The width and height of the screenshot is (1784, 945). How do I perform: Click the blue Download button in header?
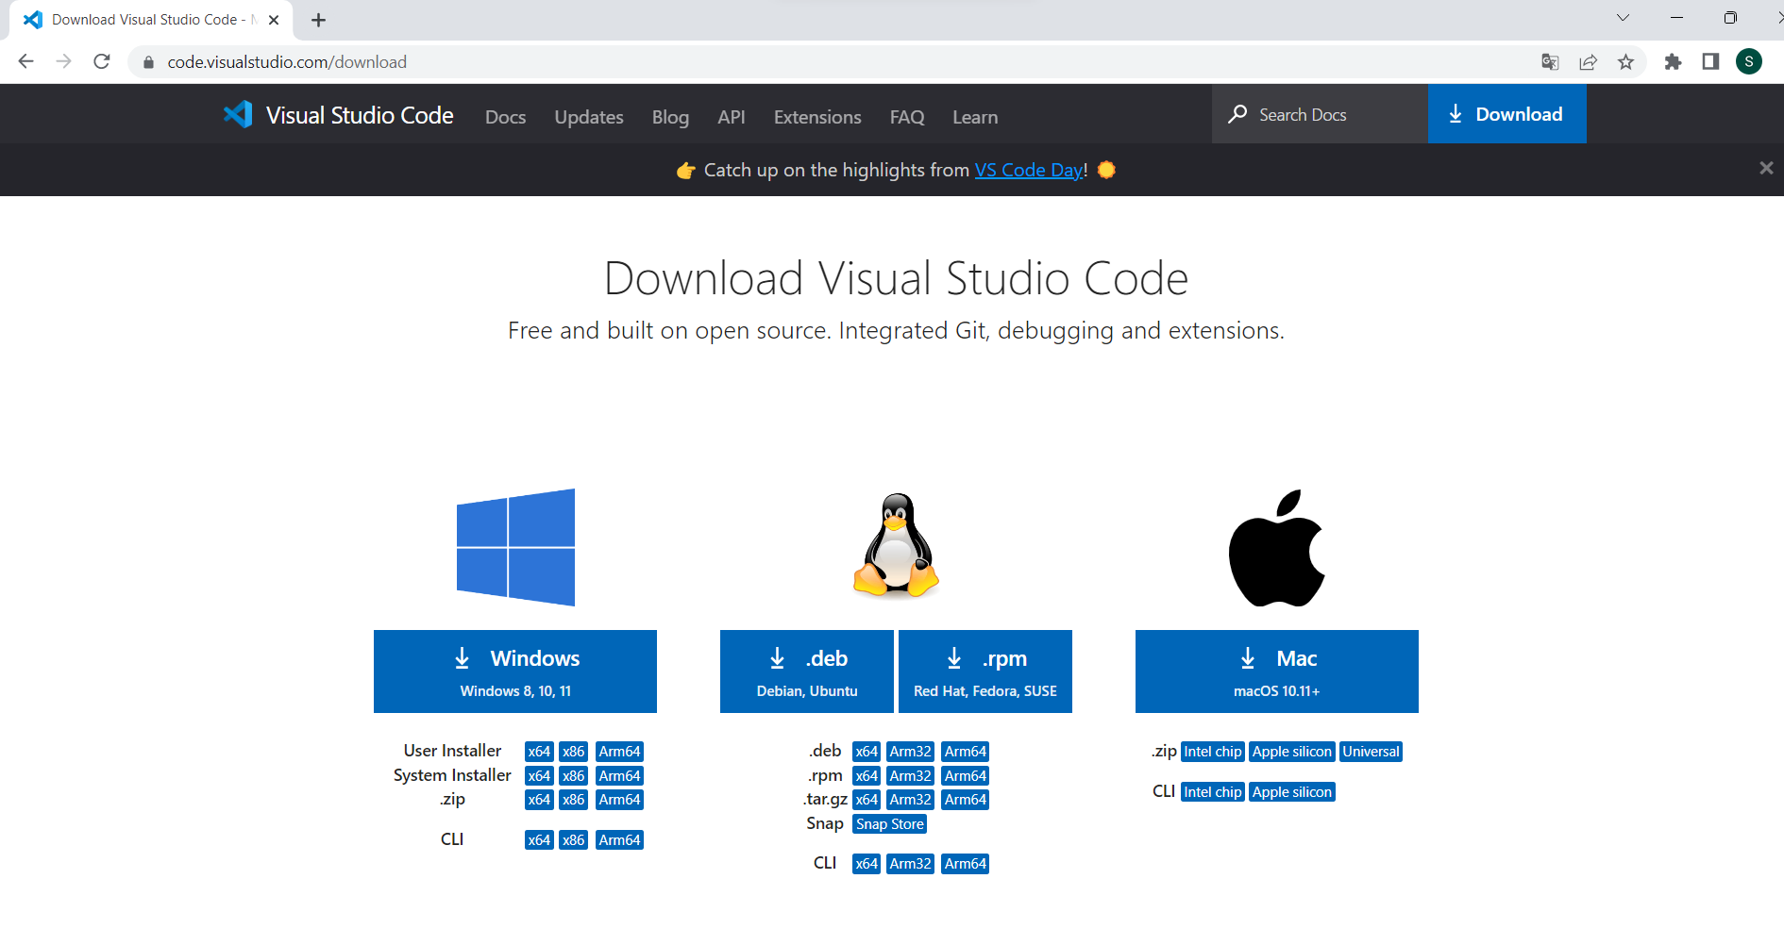coord(1506,114)
